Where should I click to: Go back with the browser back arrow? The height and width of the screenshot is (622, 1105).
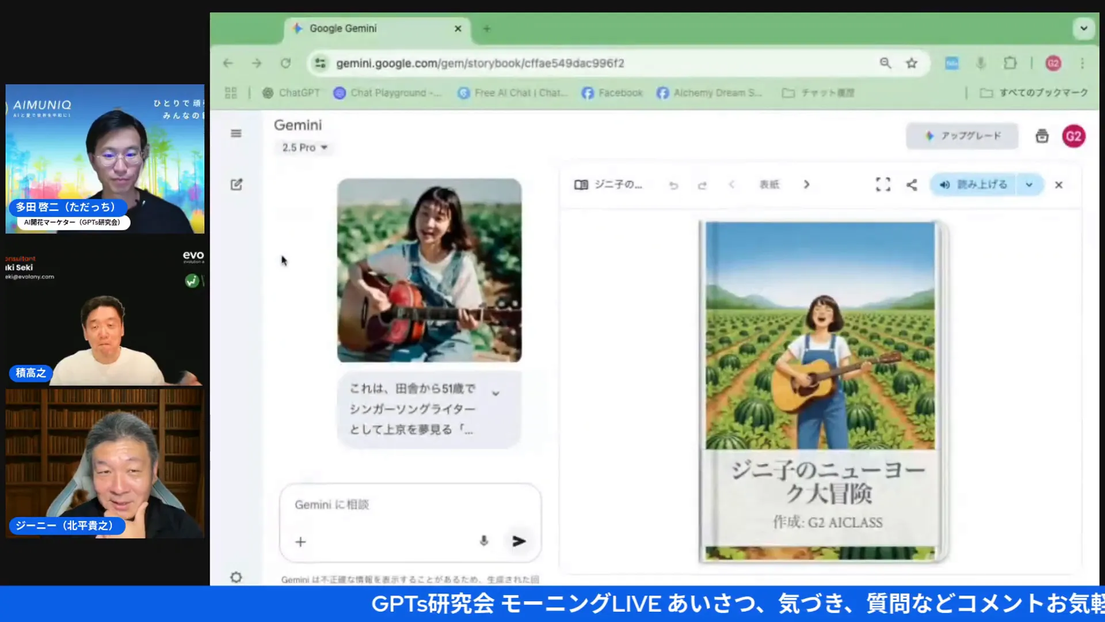[228, 63]
